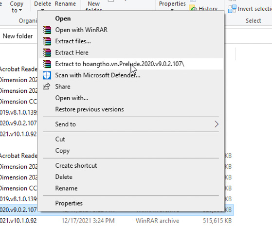The height and width of the screenshot is (243, 272).
Task: Click ribbon Rename button
Action: pyautogui.click(x=65, y=4)
